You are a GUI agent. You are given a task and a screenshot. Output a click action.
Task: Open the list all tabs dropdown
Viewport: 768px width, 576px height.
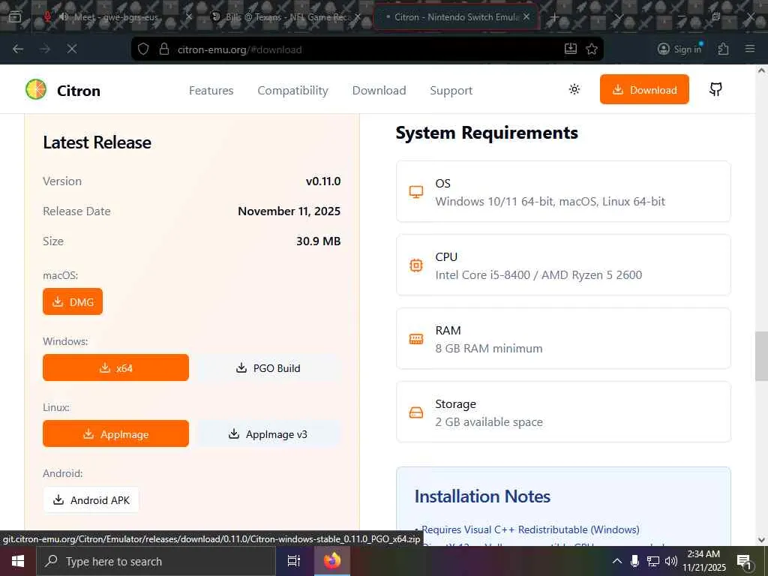pyautogui.click(x=619, y=17)
